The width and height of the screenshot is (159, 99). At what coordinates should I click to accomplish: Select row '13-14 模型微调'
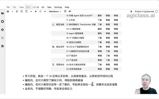click(x=86, y=29)
